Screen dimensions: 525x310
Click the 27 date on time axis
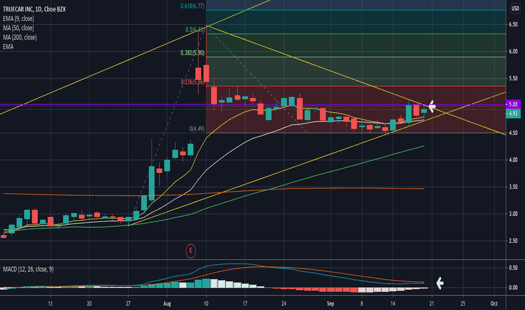[128, 304]
